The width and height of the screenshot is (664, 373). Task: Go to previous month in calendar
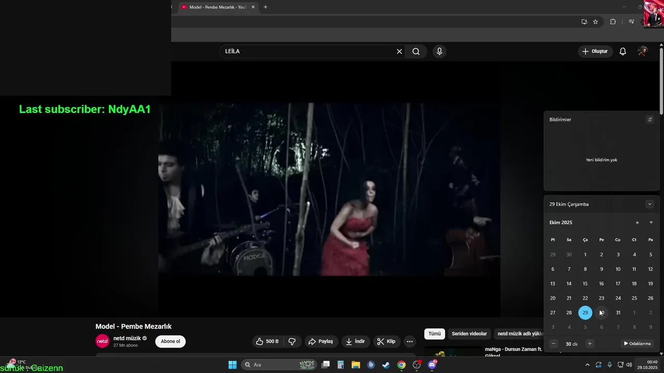(x=638, y=222)
